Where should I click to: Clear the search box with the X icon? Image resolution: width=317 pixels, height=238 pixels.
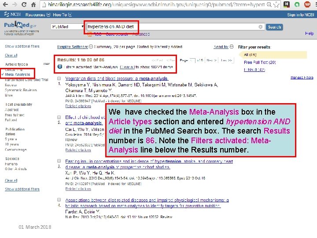click(x=261, y=27)
